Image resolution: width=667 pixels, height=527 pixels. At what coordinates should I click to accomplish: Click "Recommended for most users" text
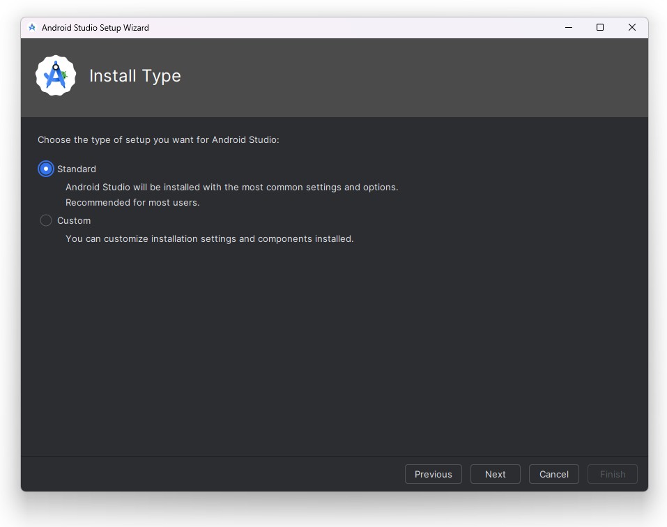tap(132, 202)
